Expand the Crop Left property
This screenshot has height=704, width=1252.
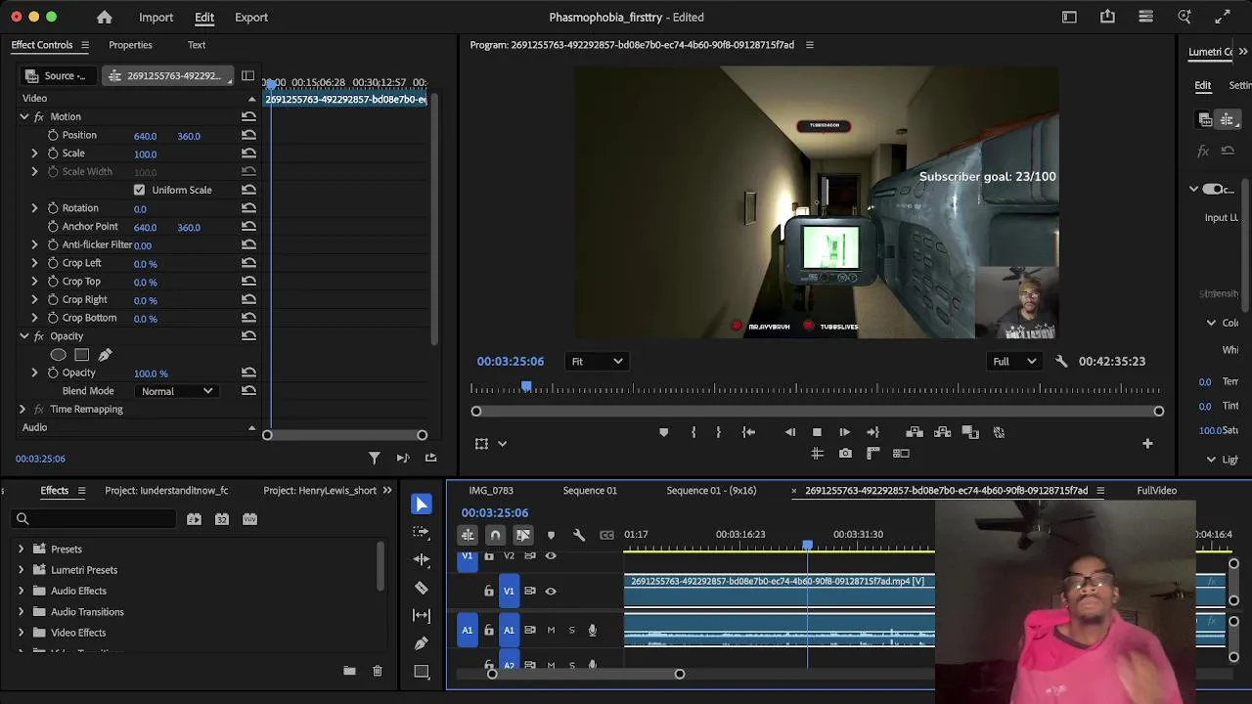pos(34,263)
